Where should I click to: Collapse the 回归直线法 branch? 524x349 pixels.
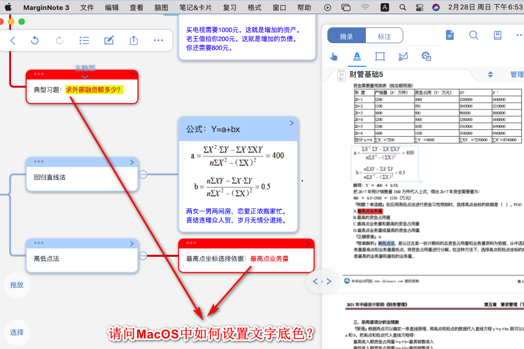143,174
